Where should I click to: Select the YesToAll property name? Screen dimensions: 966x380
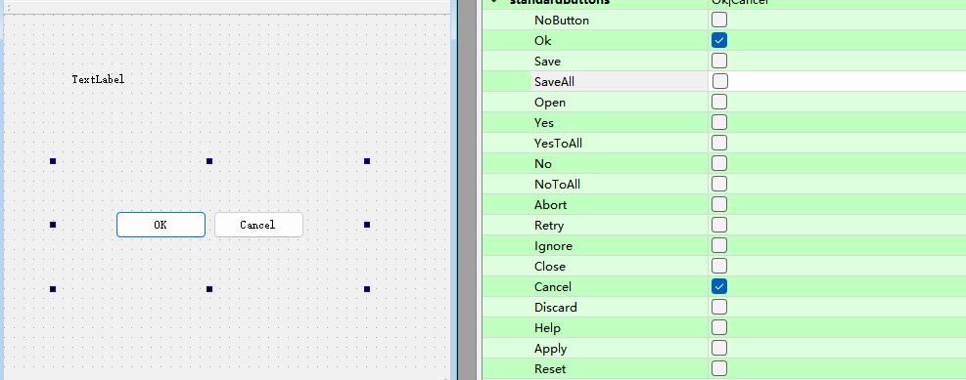point(558,144)
